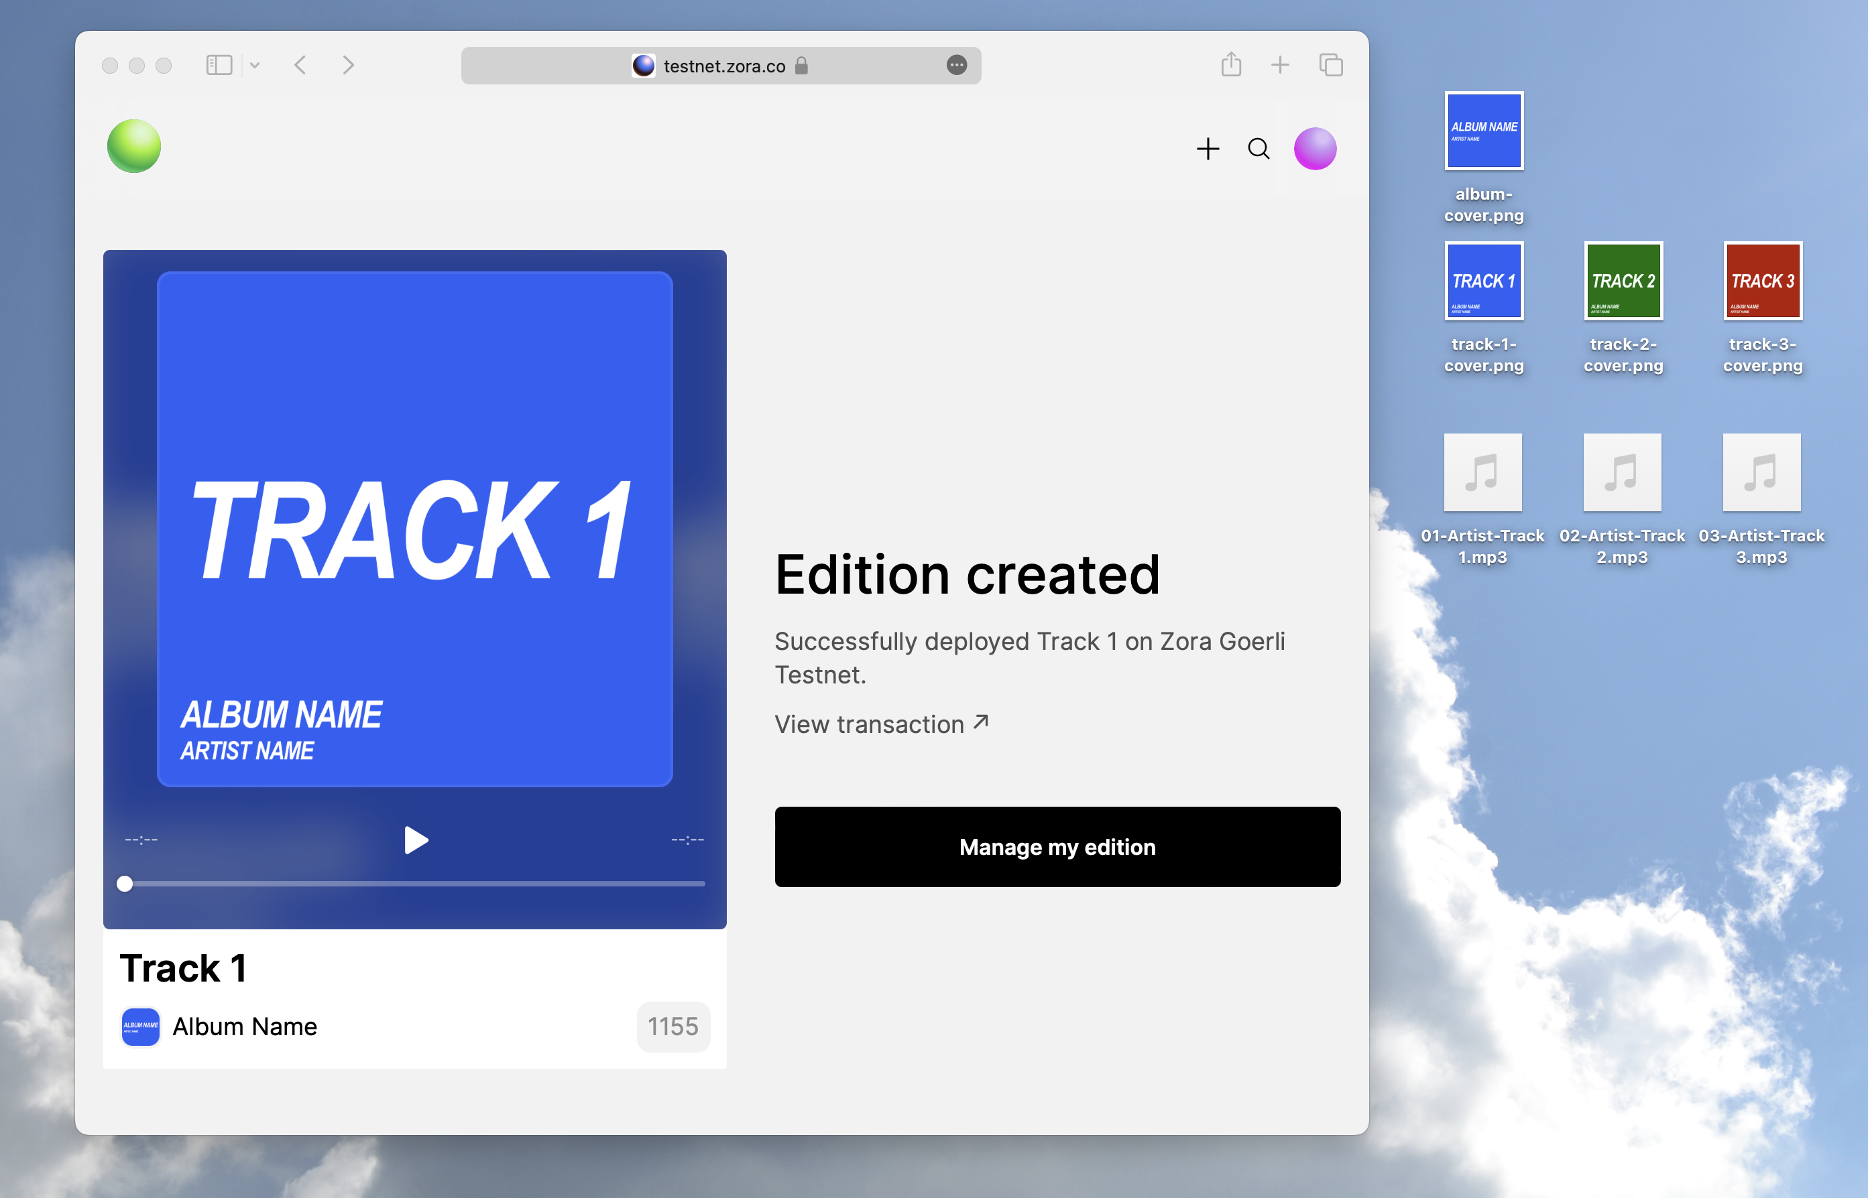
Task: Play Track 1 with the play button
Action: coord(416,840)
